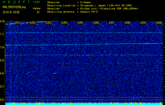
Task: Click the HROFFT title text
Action: (x=17, y=2)
